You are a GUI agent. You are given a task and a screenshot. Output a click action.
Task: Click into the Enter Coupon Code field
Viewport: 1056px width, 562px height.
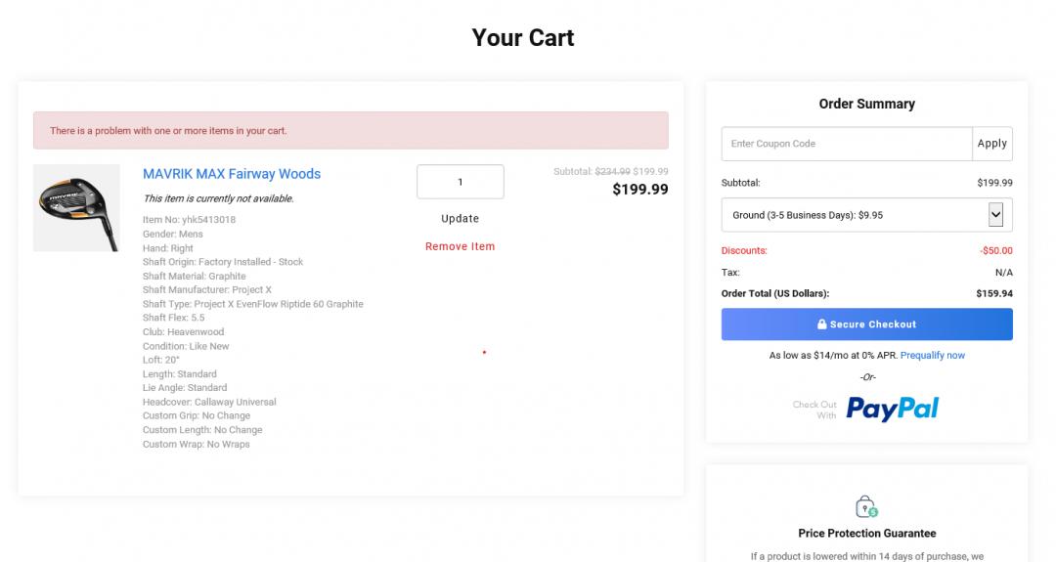click(x=846, y=144)
